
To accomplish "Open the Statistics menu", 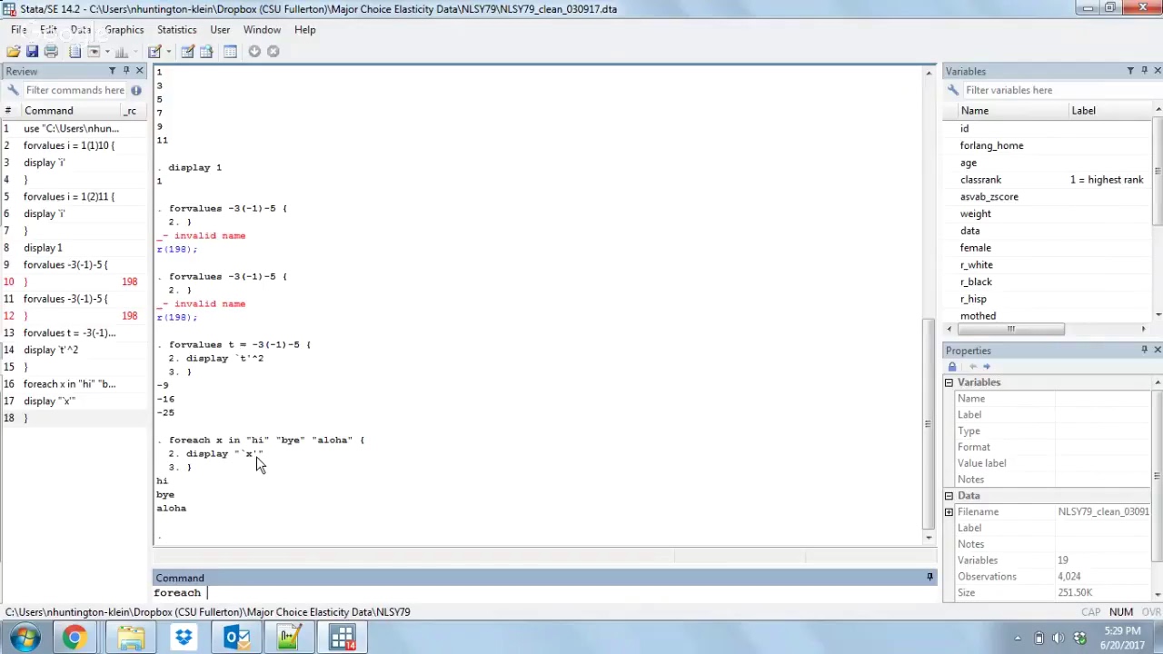I will [176, 30].
